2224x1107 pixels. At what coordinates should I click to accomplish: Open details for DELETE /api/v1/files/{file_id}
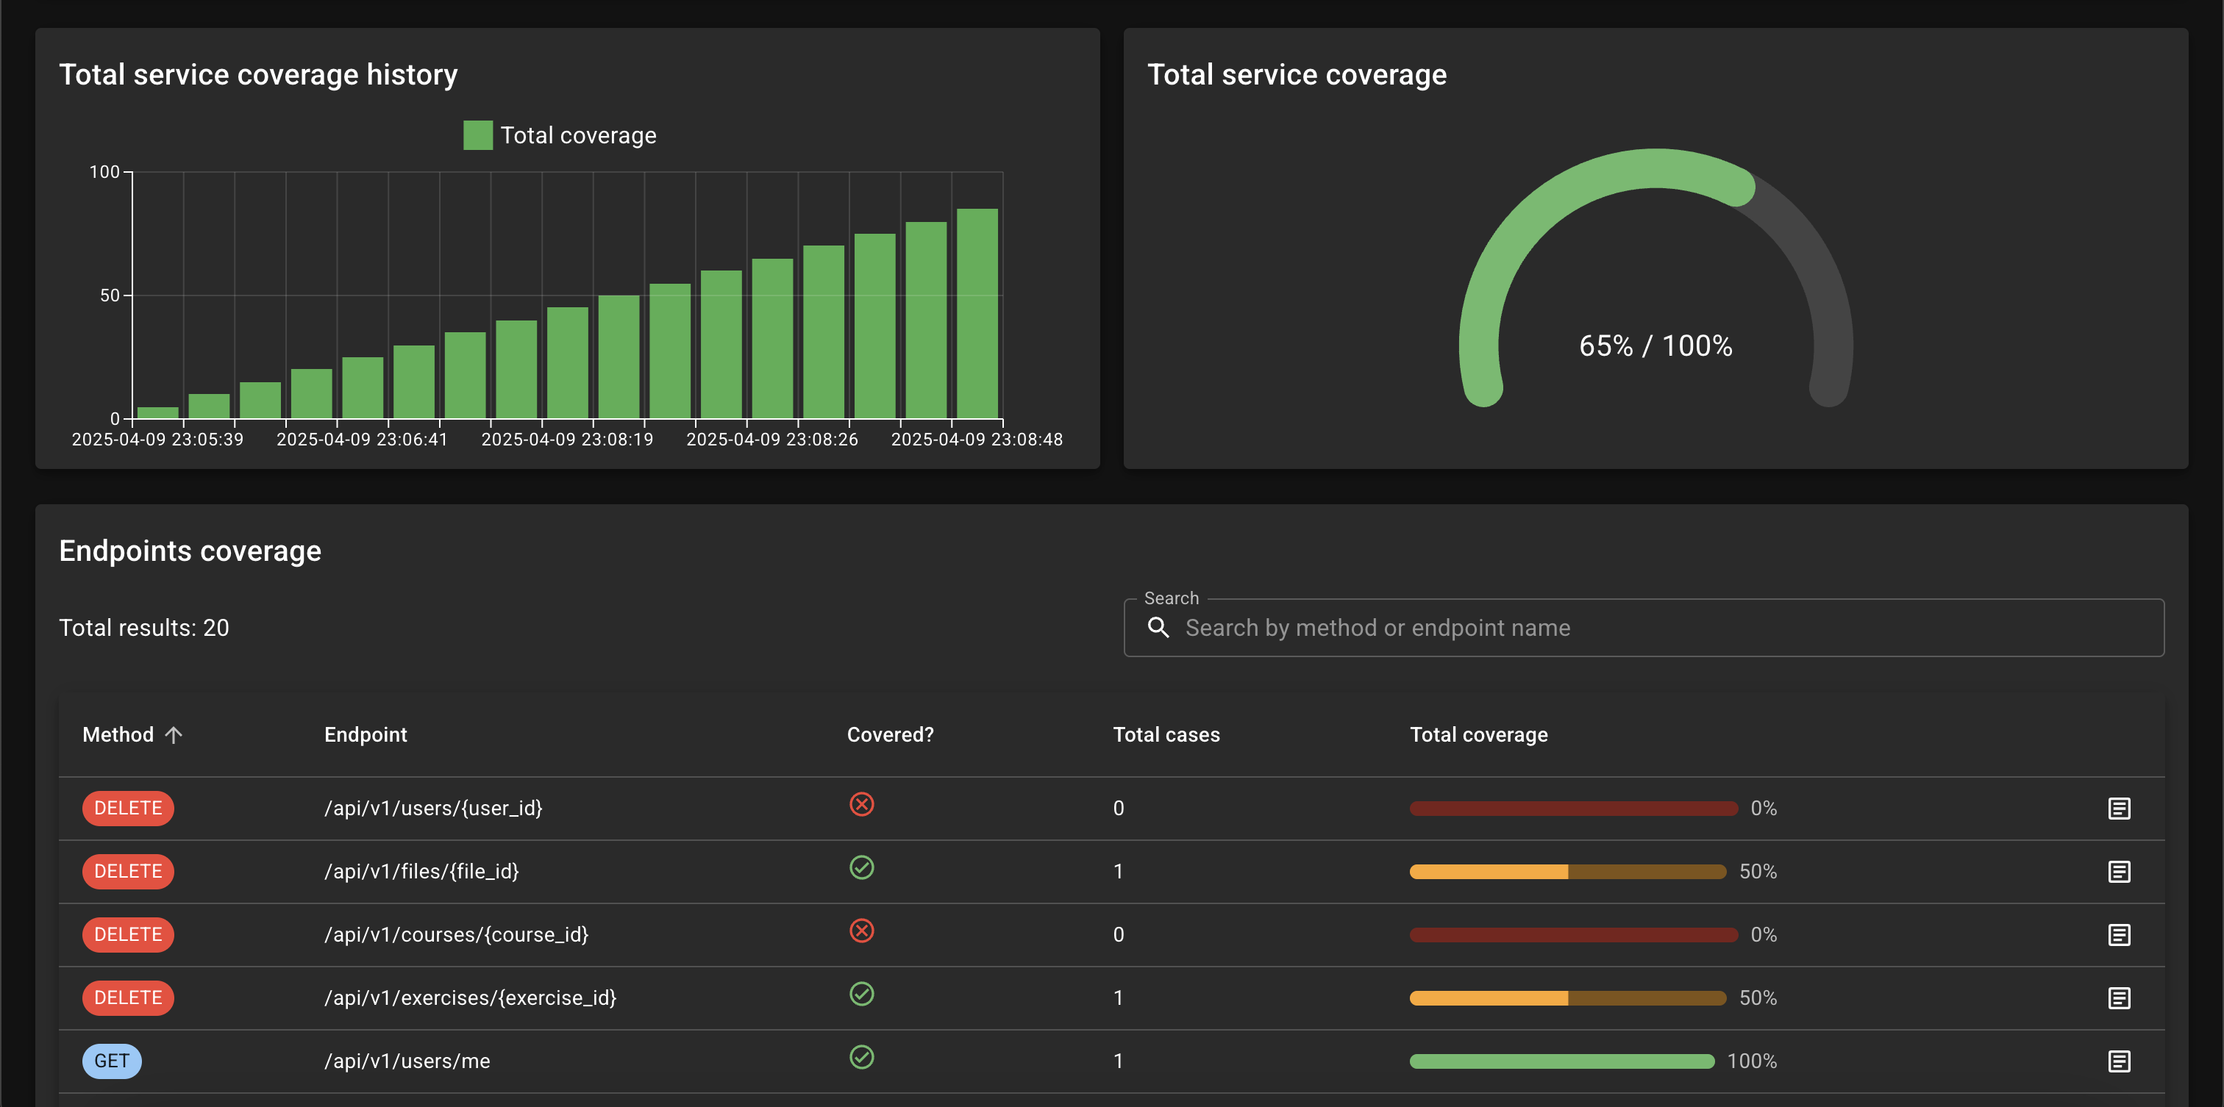pyautogui.click(x=2119, y=872)
